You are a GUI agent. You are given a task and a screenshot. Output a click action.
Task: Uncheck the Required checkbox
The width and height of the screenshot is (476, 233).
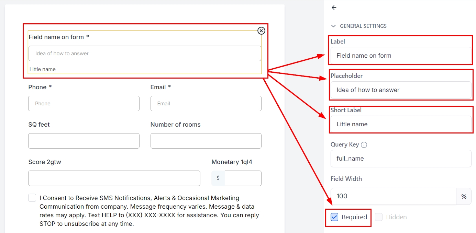coord(334,217)
